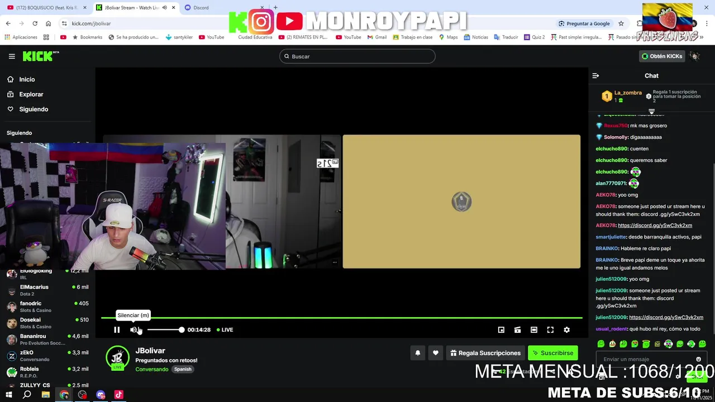Expand the chat leaderboard arrow
715x402 pixels.
(651, 112)
